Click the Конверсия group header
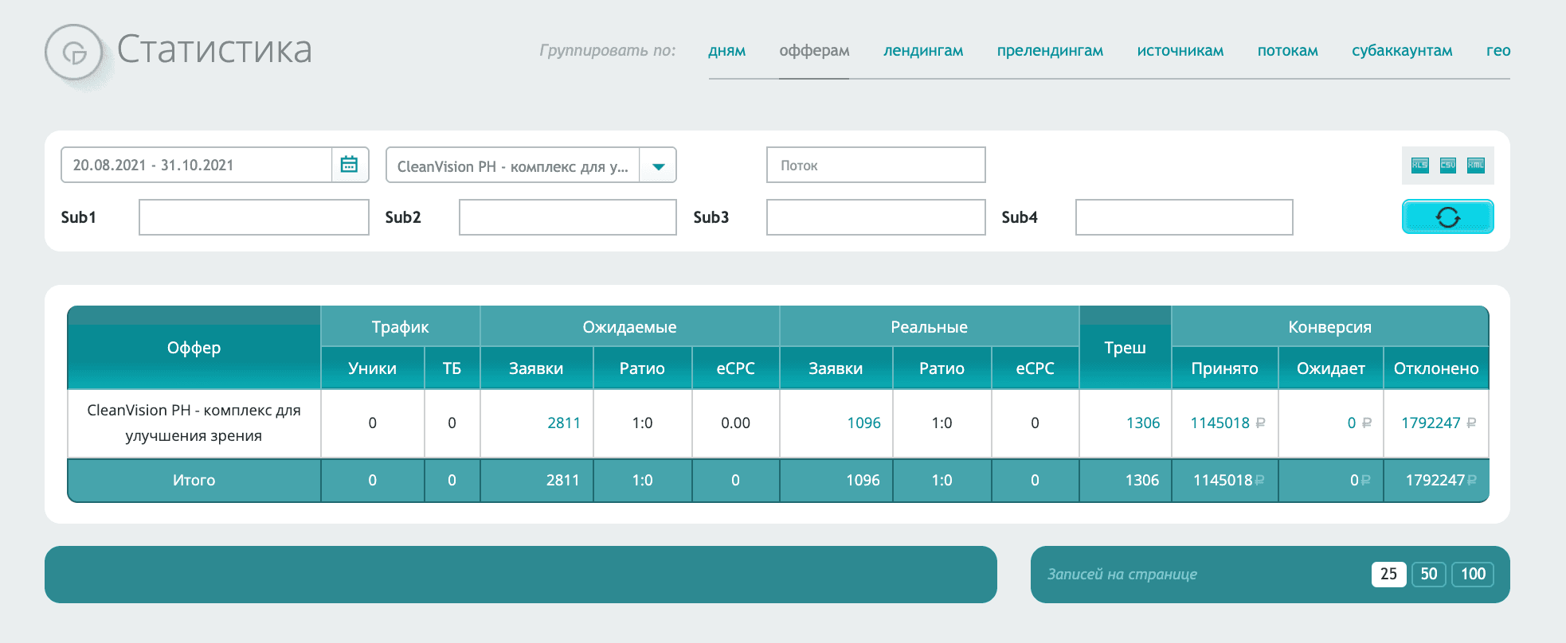Image resolution: width=1566 pixels, height=643 pixels. [x=1329, y=327]
